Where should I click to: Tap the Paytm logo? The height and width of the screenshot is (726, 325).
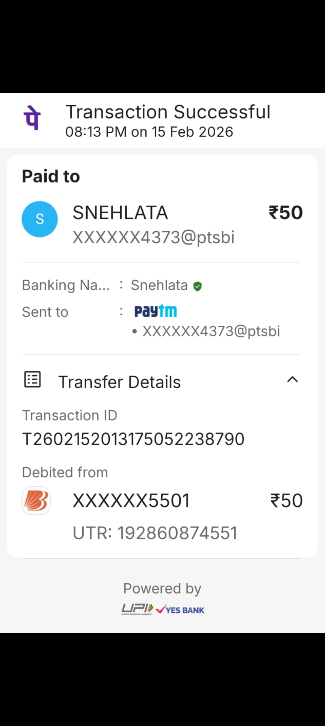(156, 311)
